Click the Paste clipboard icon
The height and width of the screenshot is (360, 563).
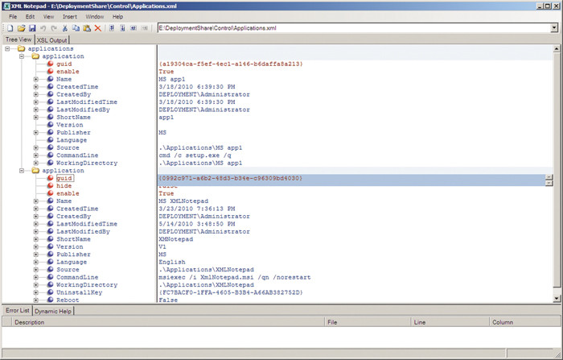(x=87, y=28)
